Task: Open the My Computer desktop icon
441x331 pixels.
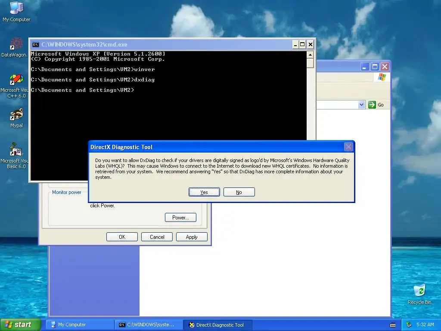Action: (x=16, y=12)
